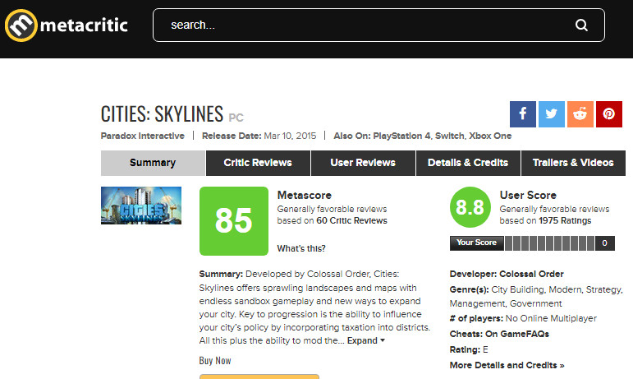
Task: Expand the full game summary
Action: click(x=365, y=340)
